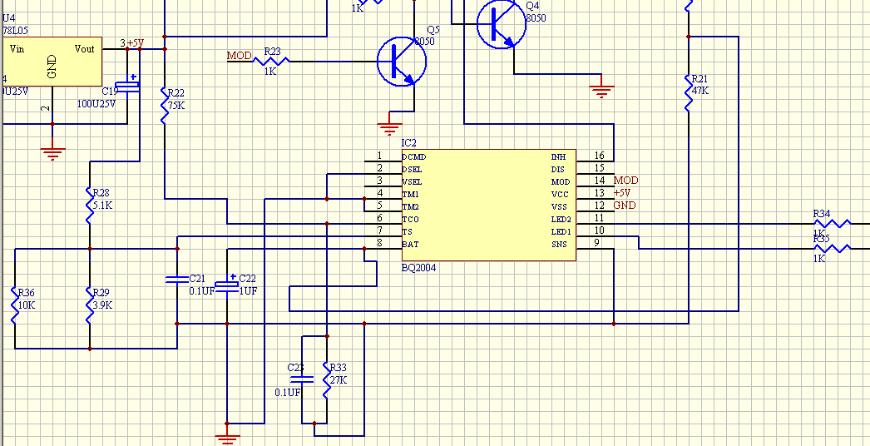
Task: Click the R35 designator label
Action: click(x=822, y=238)
